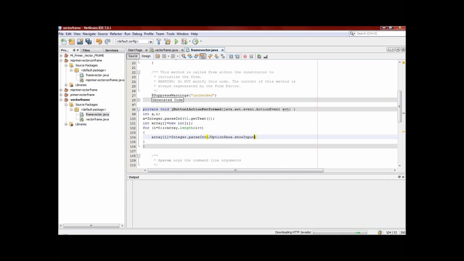Collapse the vectorframe project node
This screenshot has width=464, height=261.
pyautogui.click(x=61, y=100)
